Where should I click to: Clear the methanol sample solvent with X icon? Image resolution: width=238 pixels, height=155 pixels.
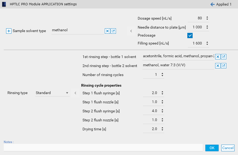coord(107,31)
